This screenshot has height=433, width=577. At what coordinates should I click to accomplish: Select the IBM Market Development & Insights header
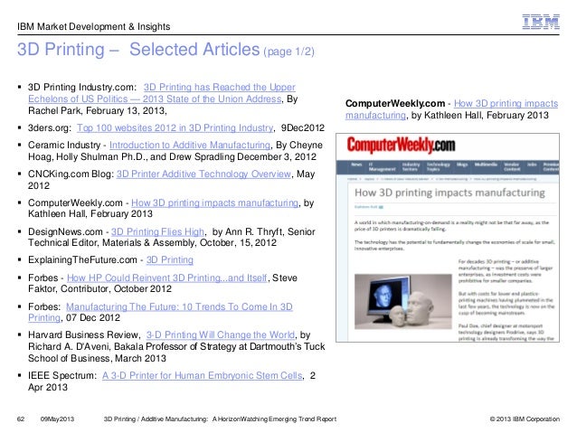click(93, 27)
